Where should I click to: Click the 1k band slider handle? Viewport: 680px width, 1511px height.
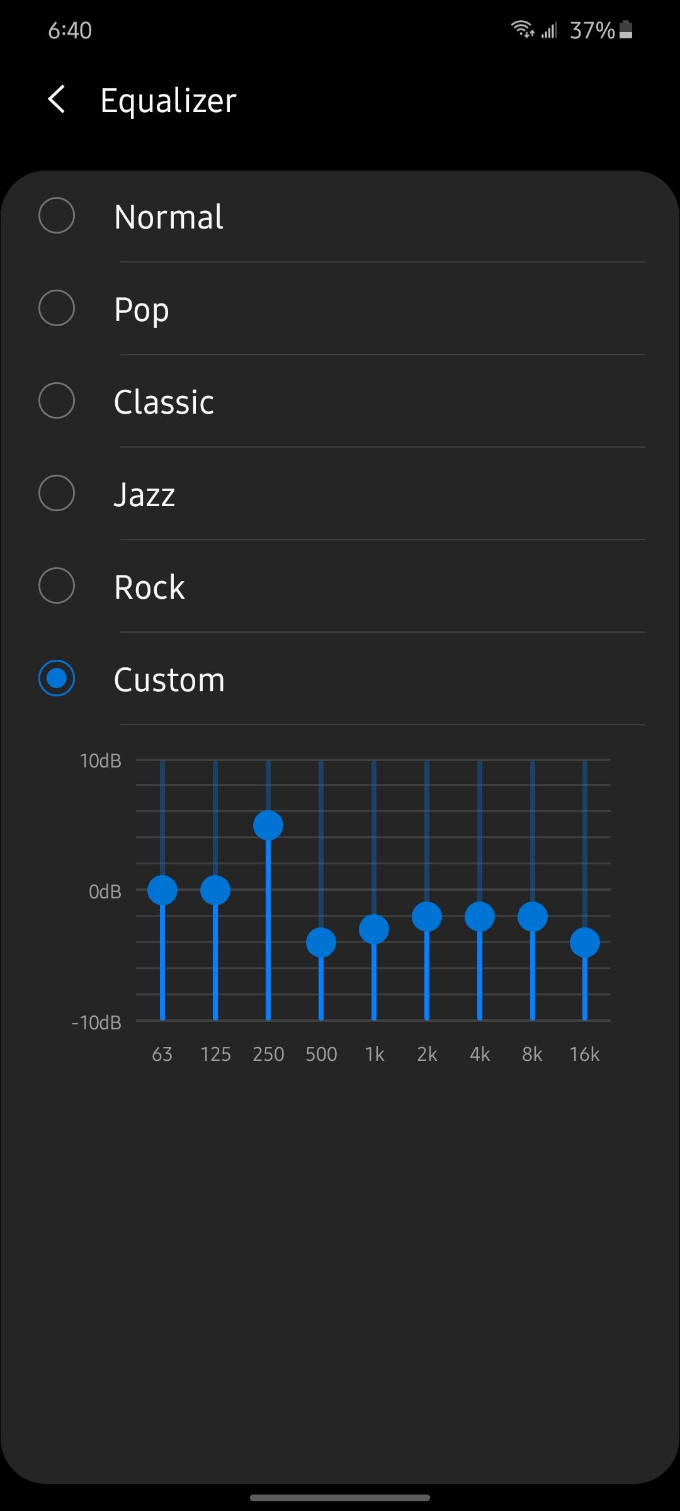click(374, 929)
